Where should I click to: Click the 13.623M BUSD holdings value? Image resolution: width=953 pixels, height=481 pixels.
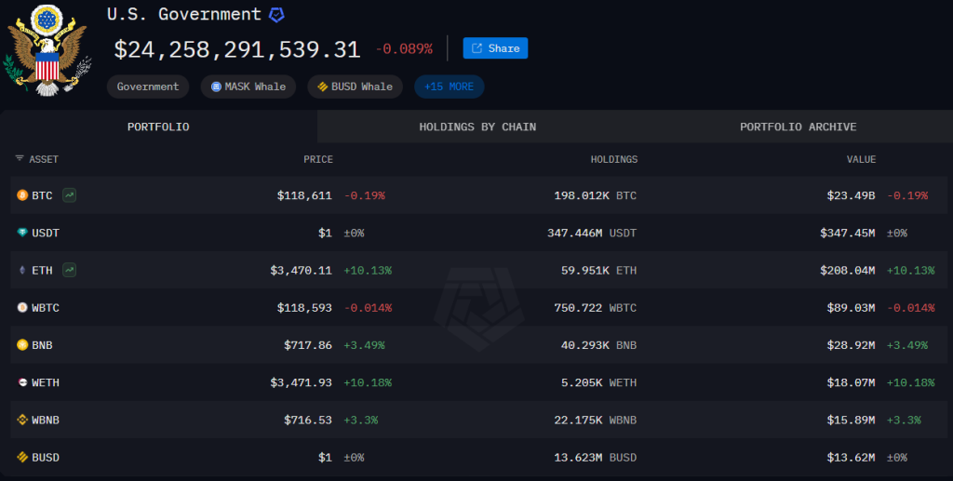click(595, 458)
